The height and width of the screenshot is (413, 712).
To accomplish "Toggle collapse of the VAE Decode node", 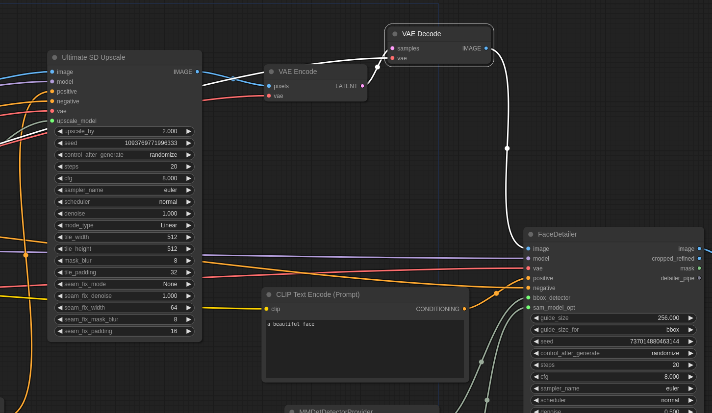I will (x=395, y=33).
